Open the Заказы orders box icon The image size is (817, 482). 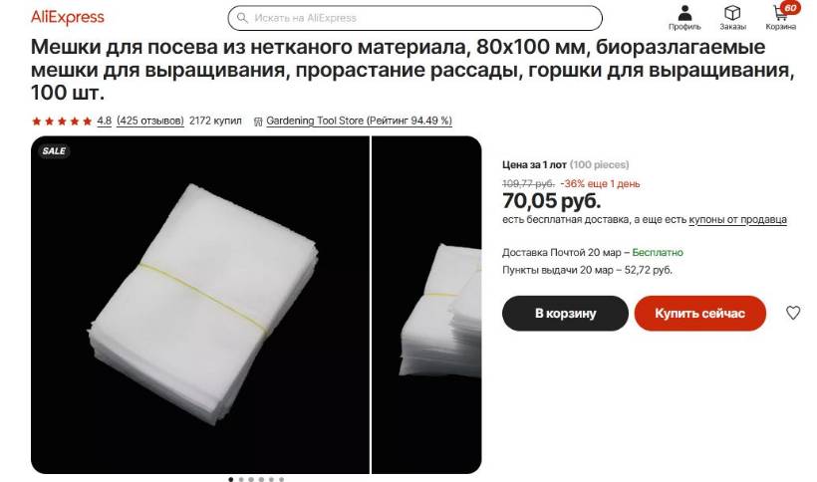click(732, 13)
